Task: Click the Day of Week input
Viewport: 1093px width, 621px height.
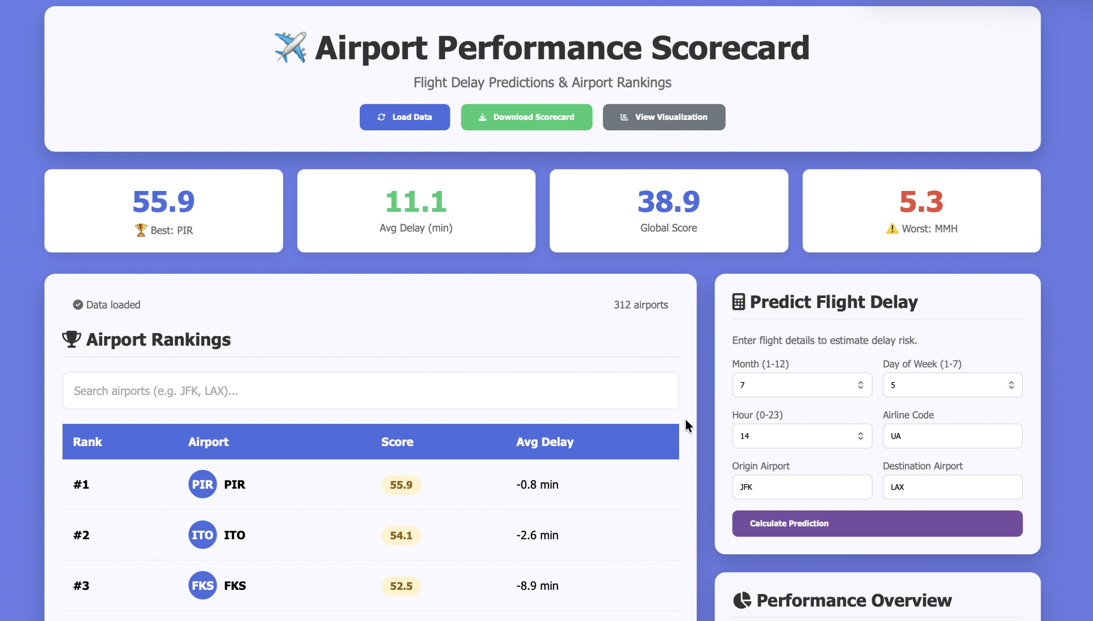Action: pyautogui.click(x=953, y=385)
